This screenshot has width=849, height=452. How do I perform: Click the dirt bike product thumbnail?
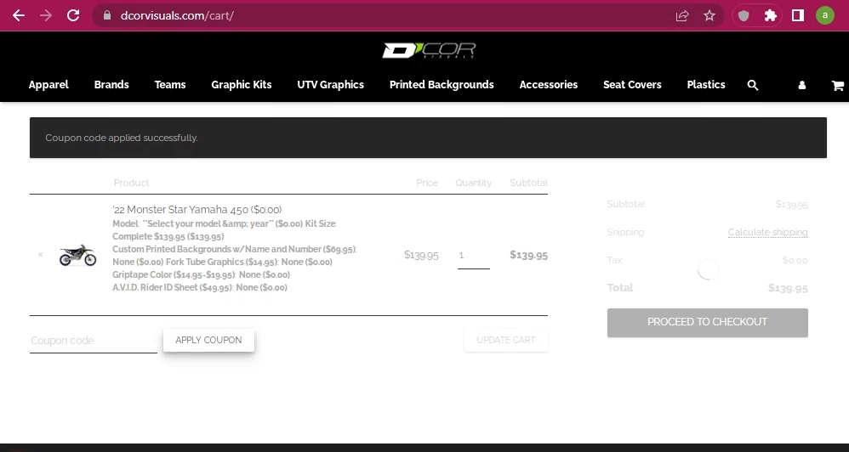click(x=77, y=255)
